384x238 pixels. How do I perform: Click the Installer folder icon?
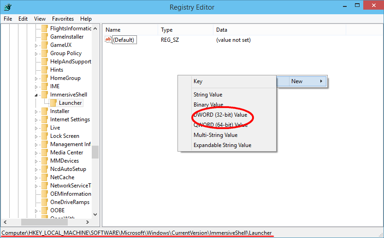[x=45, y=111]
